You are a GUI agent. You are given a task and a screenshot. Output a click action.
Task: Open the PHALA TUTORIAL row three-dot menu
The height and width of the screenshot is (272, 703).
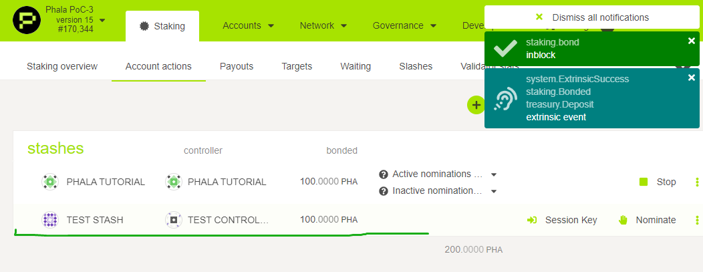[x=697, y=182]
